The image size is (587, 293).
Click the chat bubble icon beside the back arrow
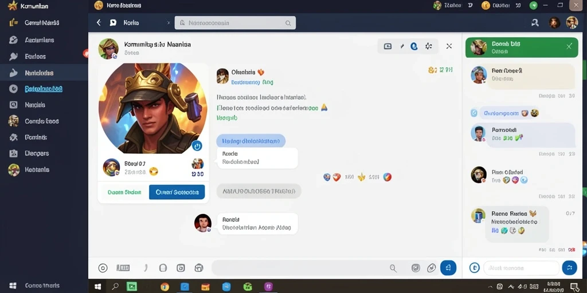pyautogui.click(x=113, y=23)
